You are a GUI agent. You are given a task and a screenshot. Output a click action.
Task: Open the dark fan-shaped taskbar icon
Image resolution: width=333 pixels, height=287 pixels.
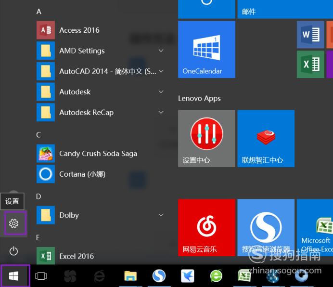70,276
